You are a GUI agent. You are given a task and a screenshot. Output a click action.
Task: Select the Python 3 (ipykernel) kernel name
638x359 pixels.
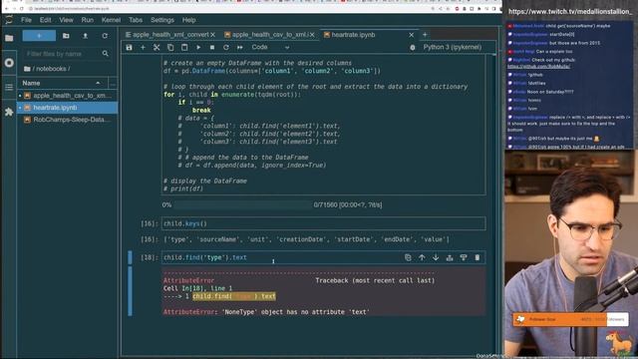[452, 47]
